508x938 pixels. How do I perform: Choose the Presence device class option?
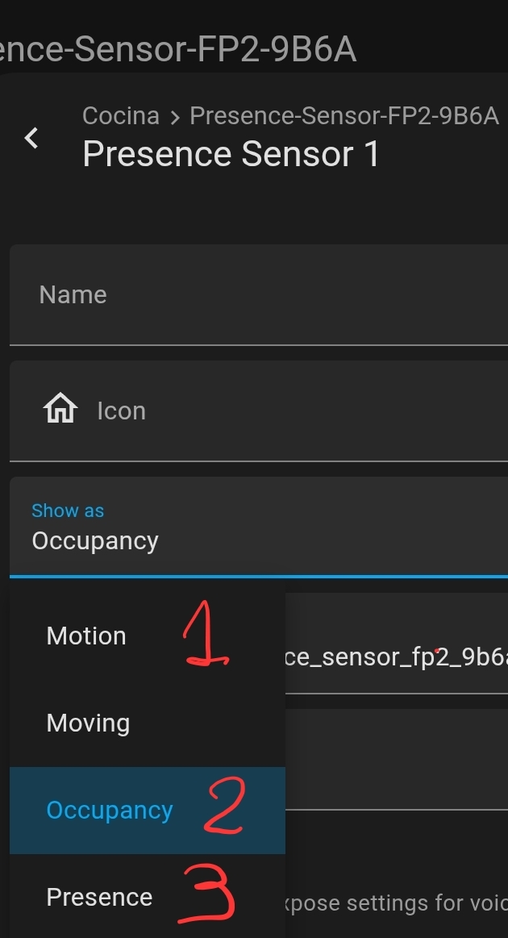click(x=98, y=896)
